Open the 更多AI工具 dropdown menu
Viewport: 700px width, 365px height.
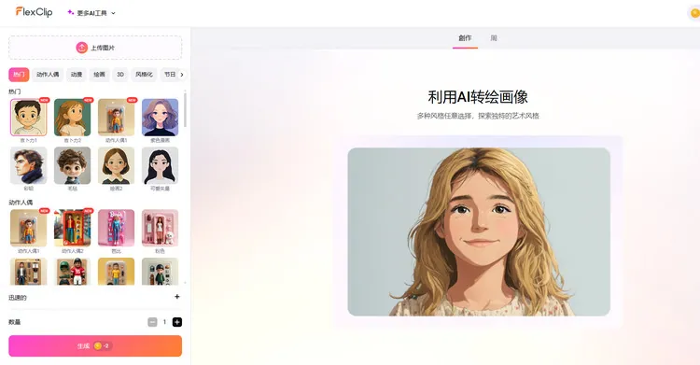[91, 13]
